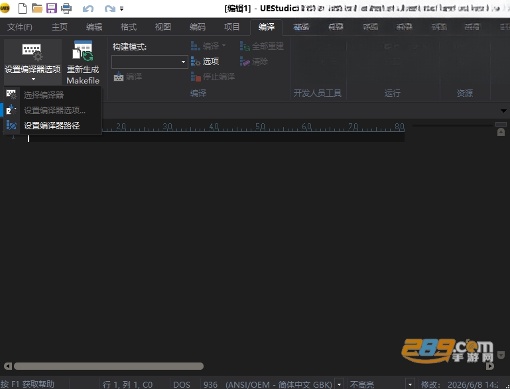Click 停止编译 in the ribbon

click(x=213, y=77)
